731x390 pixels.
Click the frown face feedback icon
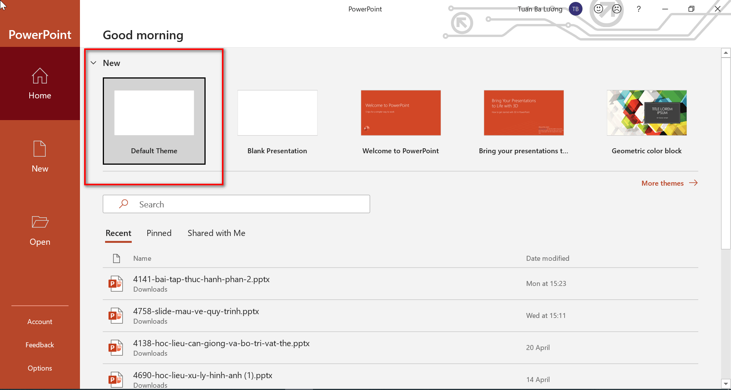click(617, 9)
